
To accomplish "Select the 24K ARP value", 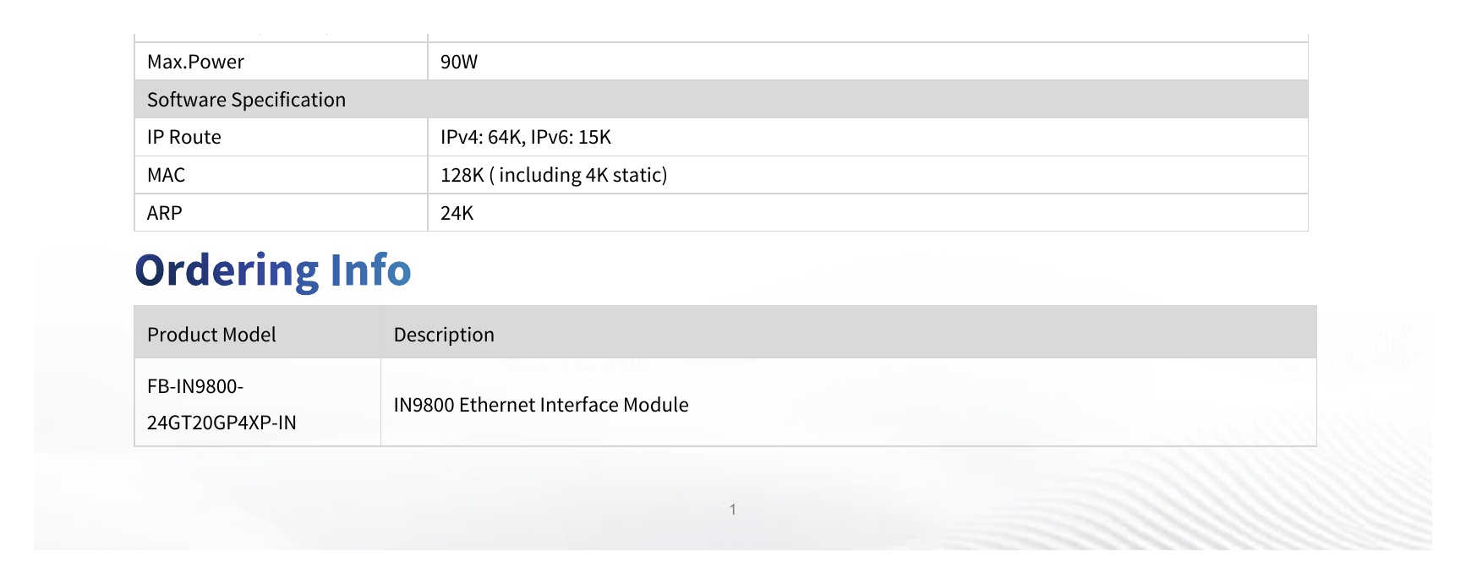I will pyautogui.click(x=457, y=213).
